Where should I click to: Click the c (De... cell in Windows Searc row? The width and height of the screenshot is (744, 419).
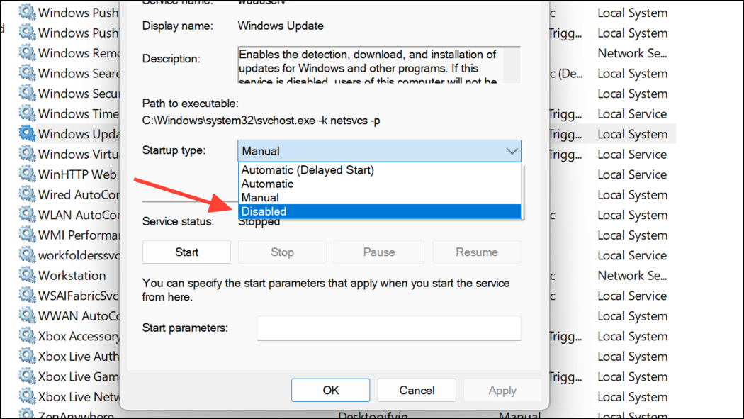pos(566,74)
